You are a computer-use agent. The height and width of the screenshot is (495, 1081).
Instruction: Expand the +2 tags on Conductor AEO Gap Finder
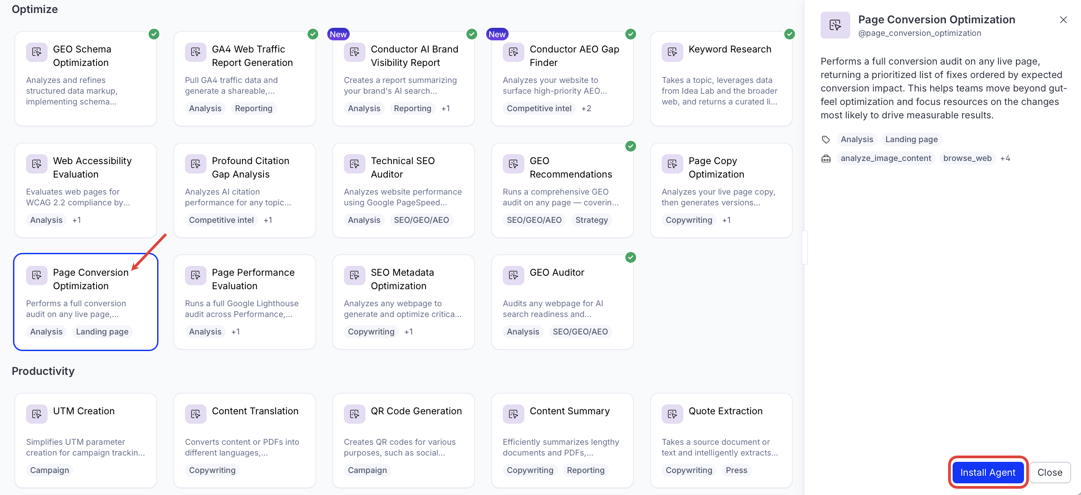coord(586,109)
